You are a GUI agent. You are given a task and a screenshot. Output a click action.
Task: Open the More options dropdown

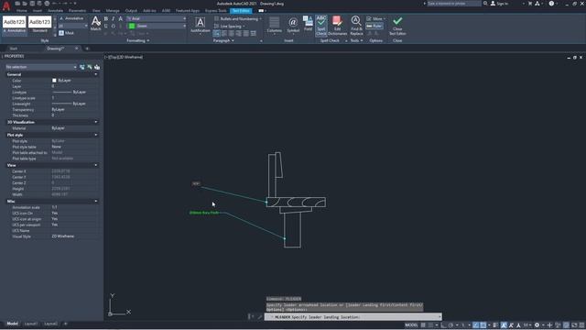tap(376, 18)
